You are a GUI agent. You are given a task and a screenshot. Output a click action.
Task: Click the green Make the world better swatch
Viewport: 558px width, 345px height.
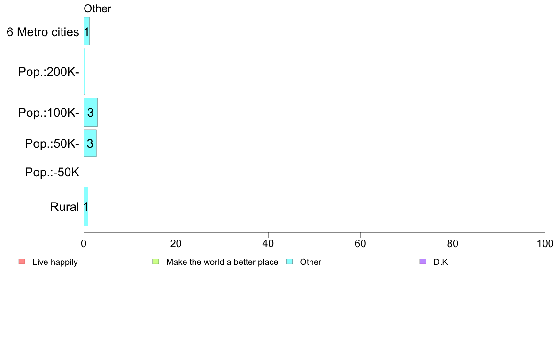coord(155,262)
